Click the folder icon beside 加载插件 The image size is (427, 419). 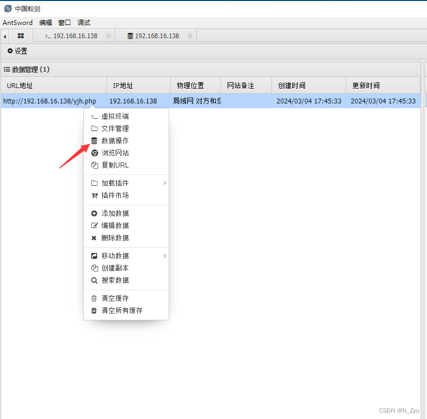(x=94, y=183)
